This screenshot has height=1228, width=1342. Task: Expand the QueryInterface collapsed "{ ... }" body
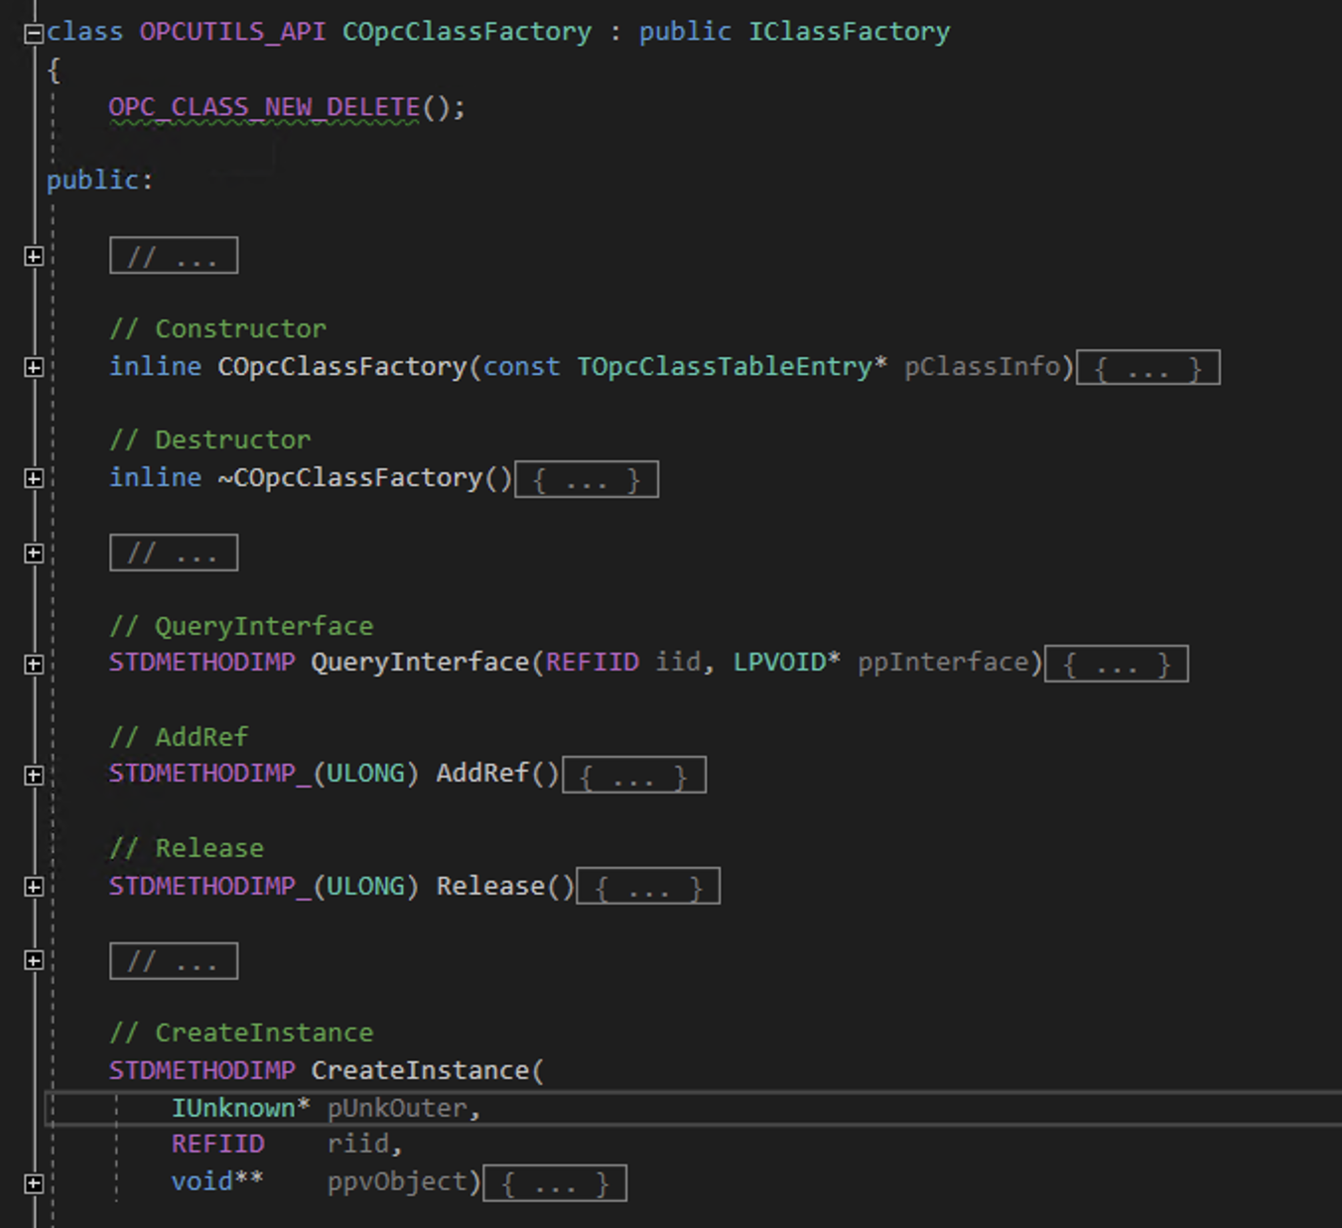pyautogui.click(x=1116, y=663)
